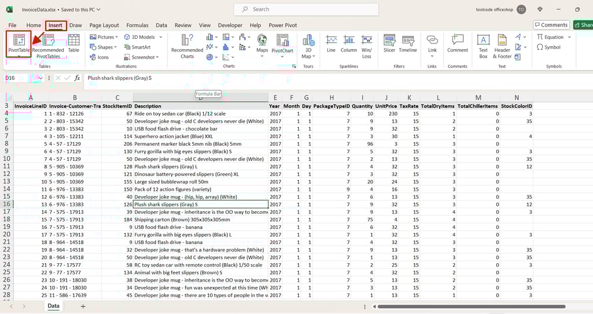Open the Formulas ribbon tab
Image resolution: width=593 pixels, height=314 pixels.
coord(137,25)
